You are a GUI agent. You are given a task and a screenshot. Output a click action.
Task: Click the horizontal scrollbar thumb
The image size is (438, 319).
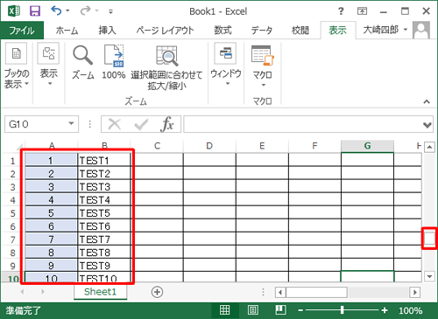[316, 292]
